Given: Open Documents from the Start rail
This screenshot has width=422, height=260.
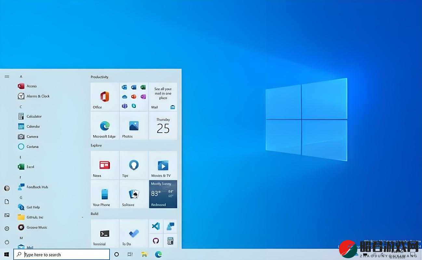Looking at the screenshot, I should [7, 202].
